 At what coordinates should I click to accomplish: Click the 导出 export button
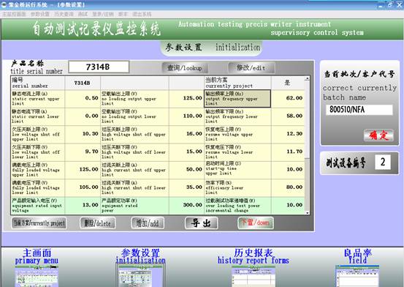click(201, 223)
